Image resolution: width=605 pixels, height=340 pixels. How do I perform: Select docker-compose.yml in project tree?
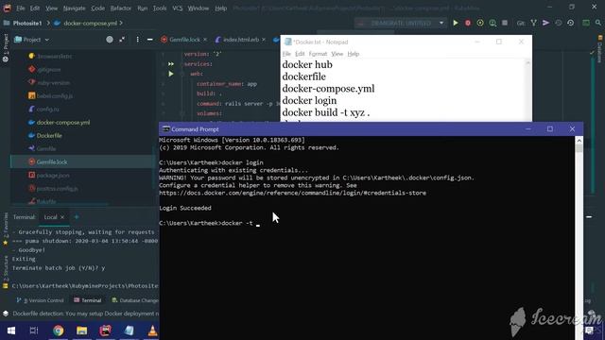tap(63, 123)
